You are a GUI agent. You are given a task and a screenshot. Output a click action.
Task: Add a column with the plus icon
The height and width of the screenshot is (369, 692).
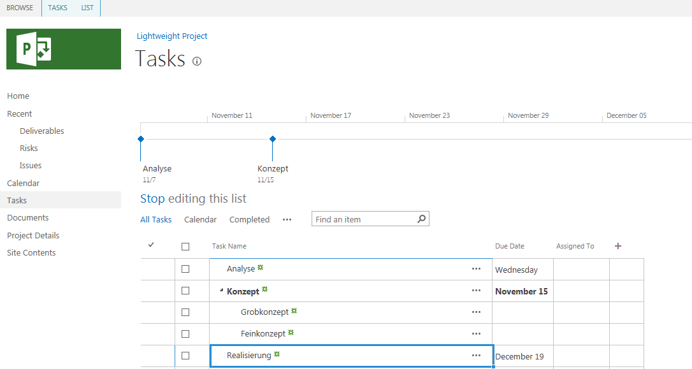pos(618,246)
